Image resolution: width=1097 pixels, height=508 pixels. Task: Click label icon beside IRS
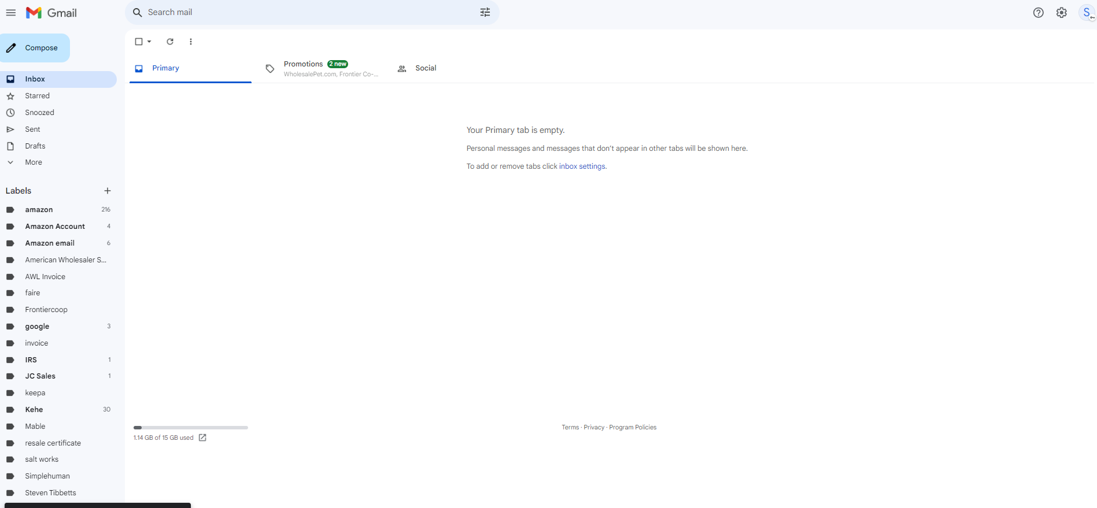click(x=10, y=360)
